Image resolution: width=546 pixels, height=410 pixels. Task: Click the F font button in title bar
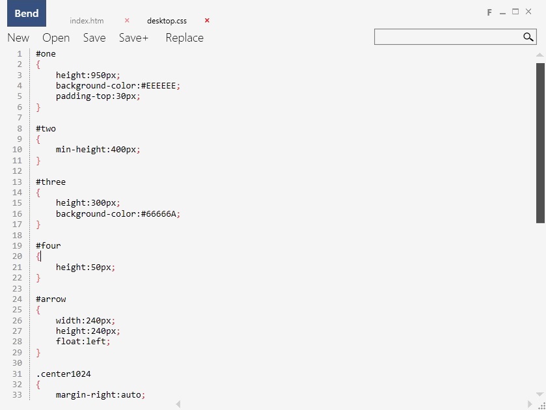489,12
